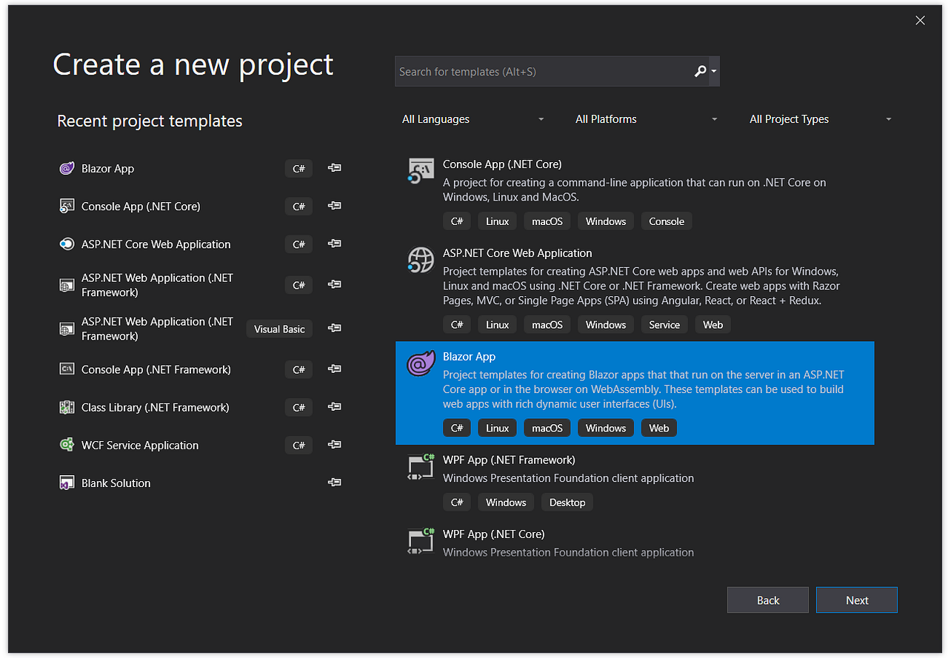Select the Console App (.NET Framework) recent template icon
Screen dimensions: 948x658
(67, 369)
